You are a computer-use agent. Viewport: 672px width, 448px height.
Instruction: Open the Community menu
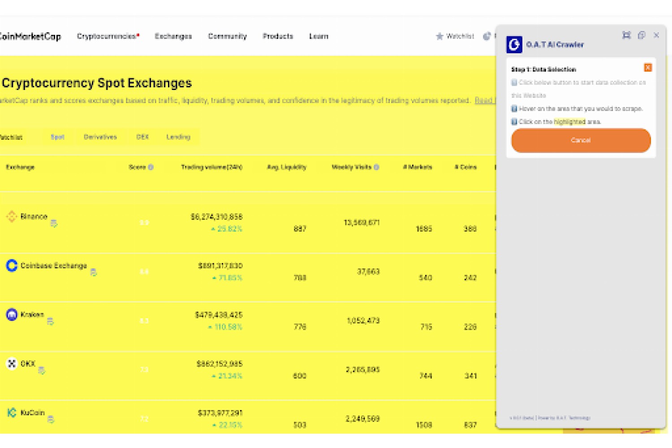pyautogui.click(x=228, y=36)
